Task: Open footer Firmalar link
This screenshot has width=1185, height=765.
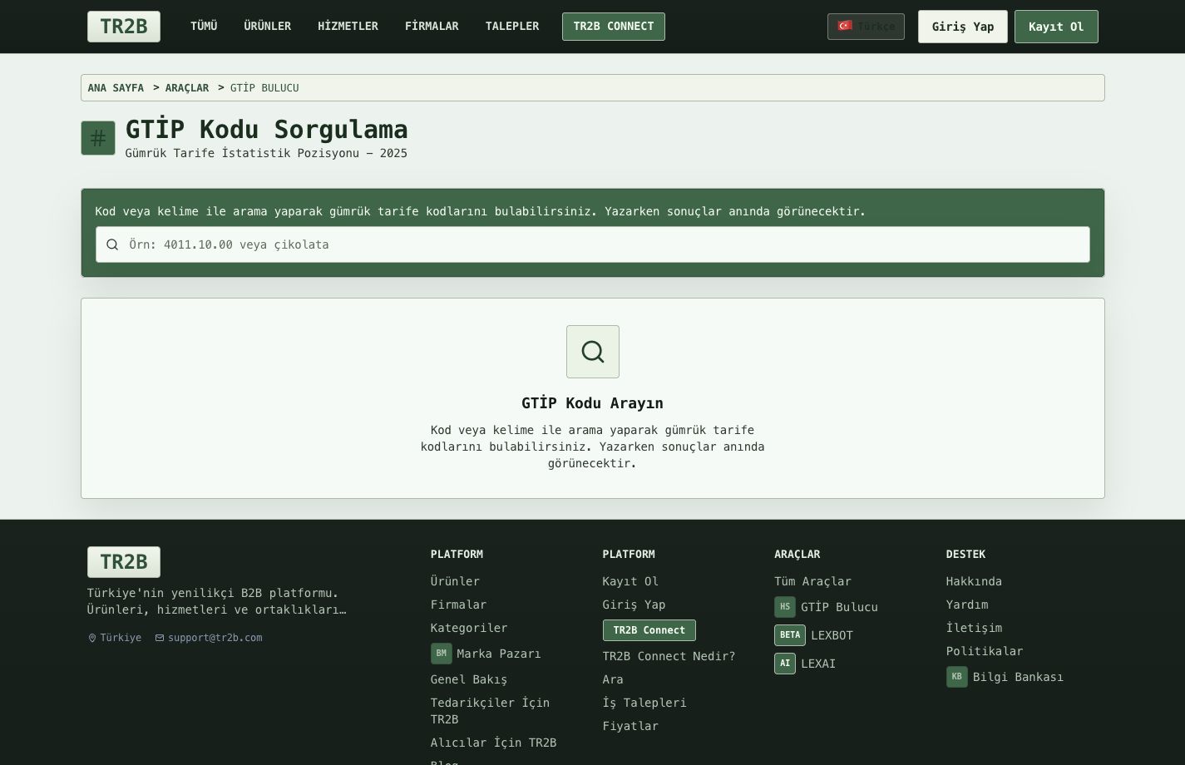Action: pyautogui.click(x=458, y=605)
